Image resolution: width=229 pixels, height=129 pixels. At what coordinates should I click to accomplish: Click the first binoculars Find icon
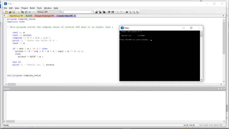point(96,12)
